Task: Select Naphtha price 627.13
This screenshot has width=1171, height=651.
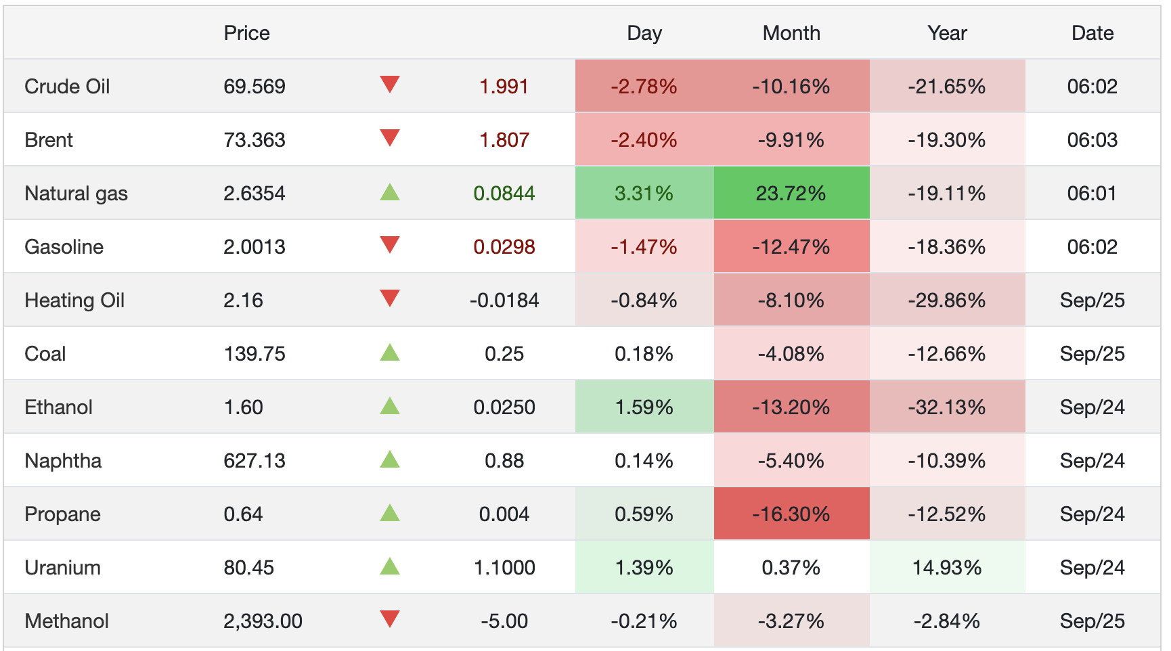Action: point(255,461)
